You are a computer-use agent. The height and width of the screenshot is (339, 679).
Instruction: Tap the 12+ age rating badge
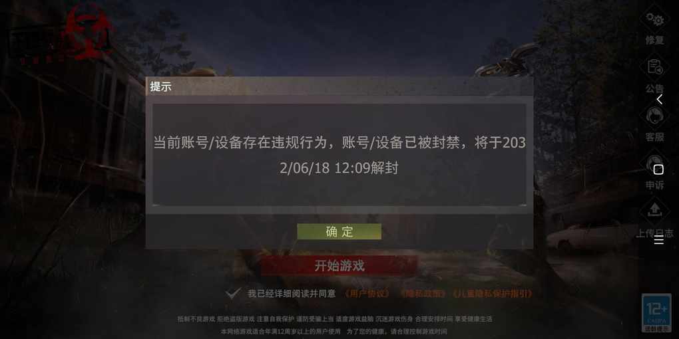tap(656, 312)
